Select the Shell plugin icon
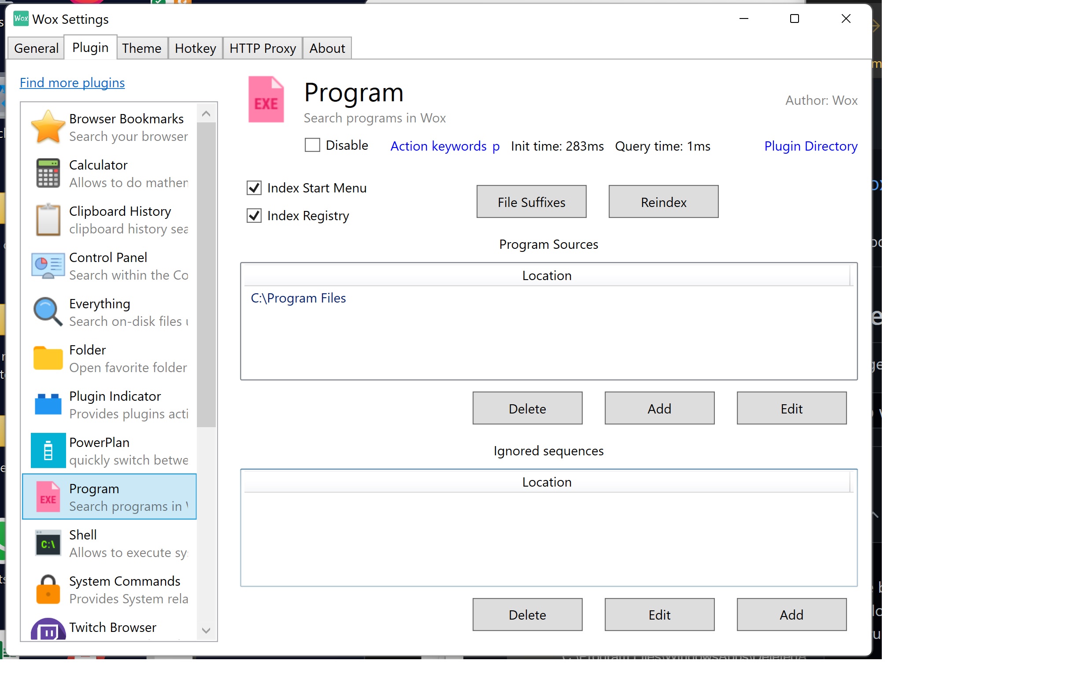The width and height of the screenshot is (1080, 683). [48, 543]
